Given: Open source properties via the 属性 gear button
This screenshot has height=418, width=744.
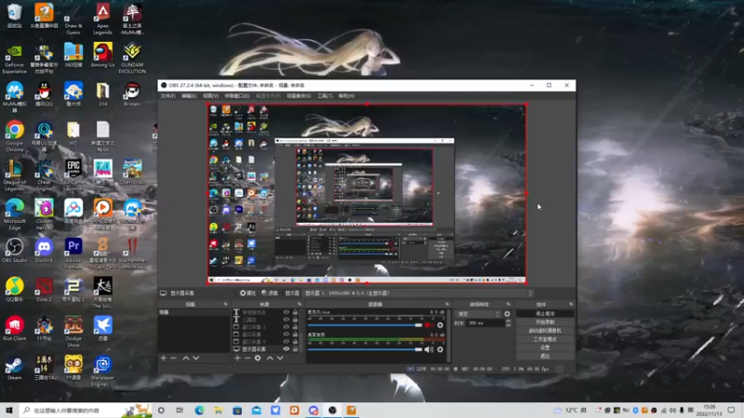Looking at the screenshot, I should tap(247, 293).
